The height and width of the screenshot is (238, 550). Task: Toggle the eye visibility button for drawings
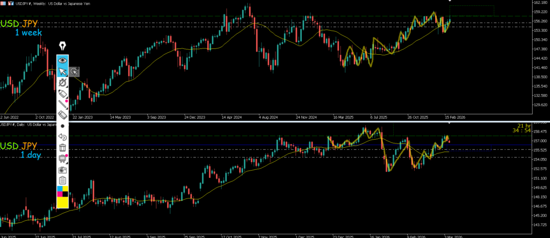pos(62,60)
